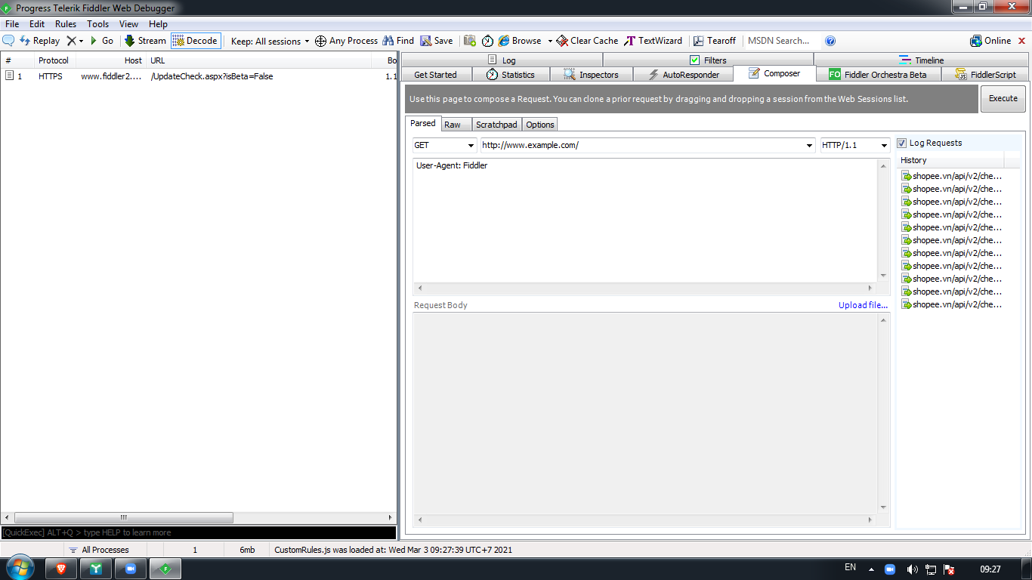Close the toolbar with the red X
The height and width of the screenshot is (580, 1032).
coord(1022,41)
